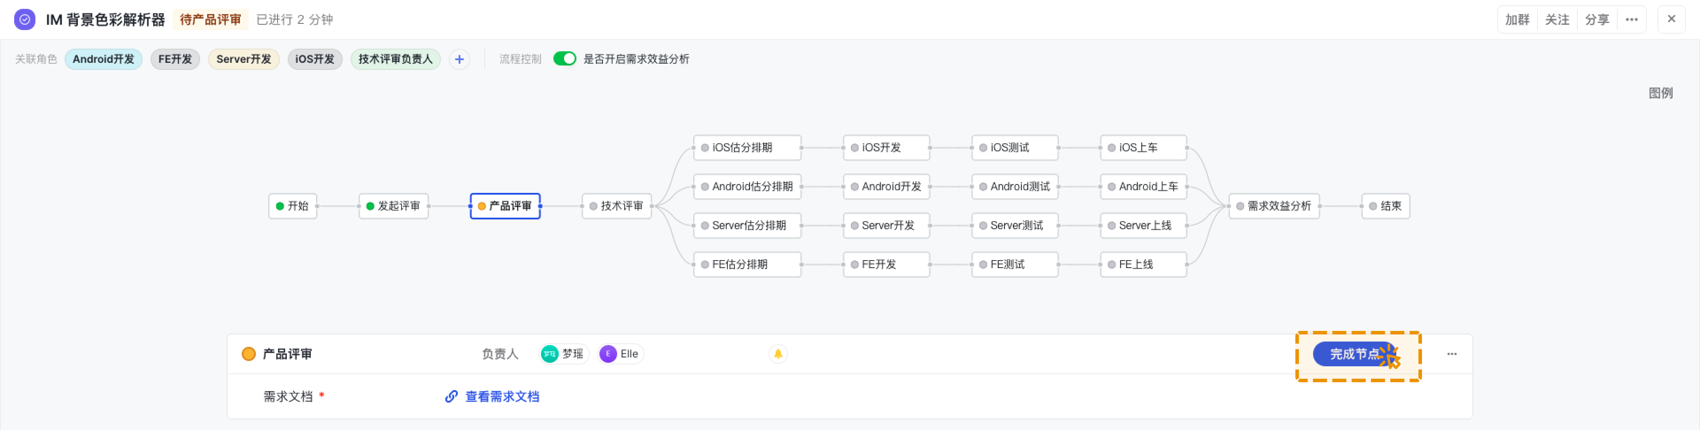
Task: Select the iOS测试 node
Action: [x=1016, y=148]
